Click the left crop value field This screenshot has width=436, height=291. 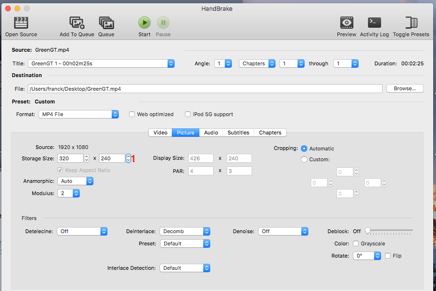[x=319, y=183]
